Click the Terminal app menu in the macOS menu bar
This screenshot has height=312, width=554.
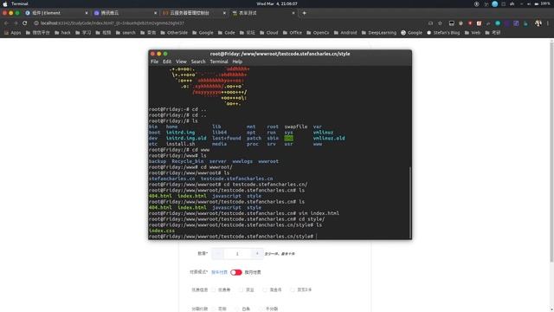coord(19,3)
